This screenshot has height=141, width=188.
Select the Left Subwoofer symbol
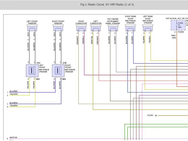pyautogui.click(x=95, y=28)
